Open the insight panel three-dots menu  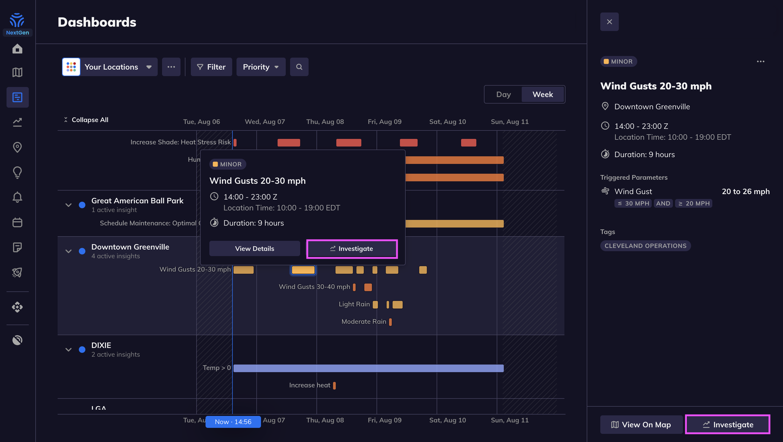(x=760, y=61)
